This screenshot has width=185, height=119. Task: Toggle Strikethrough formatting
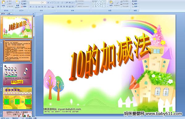[x=39, y=7]
